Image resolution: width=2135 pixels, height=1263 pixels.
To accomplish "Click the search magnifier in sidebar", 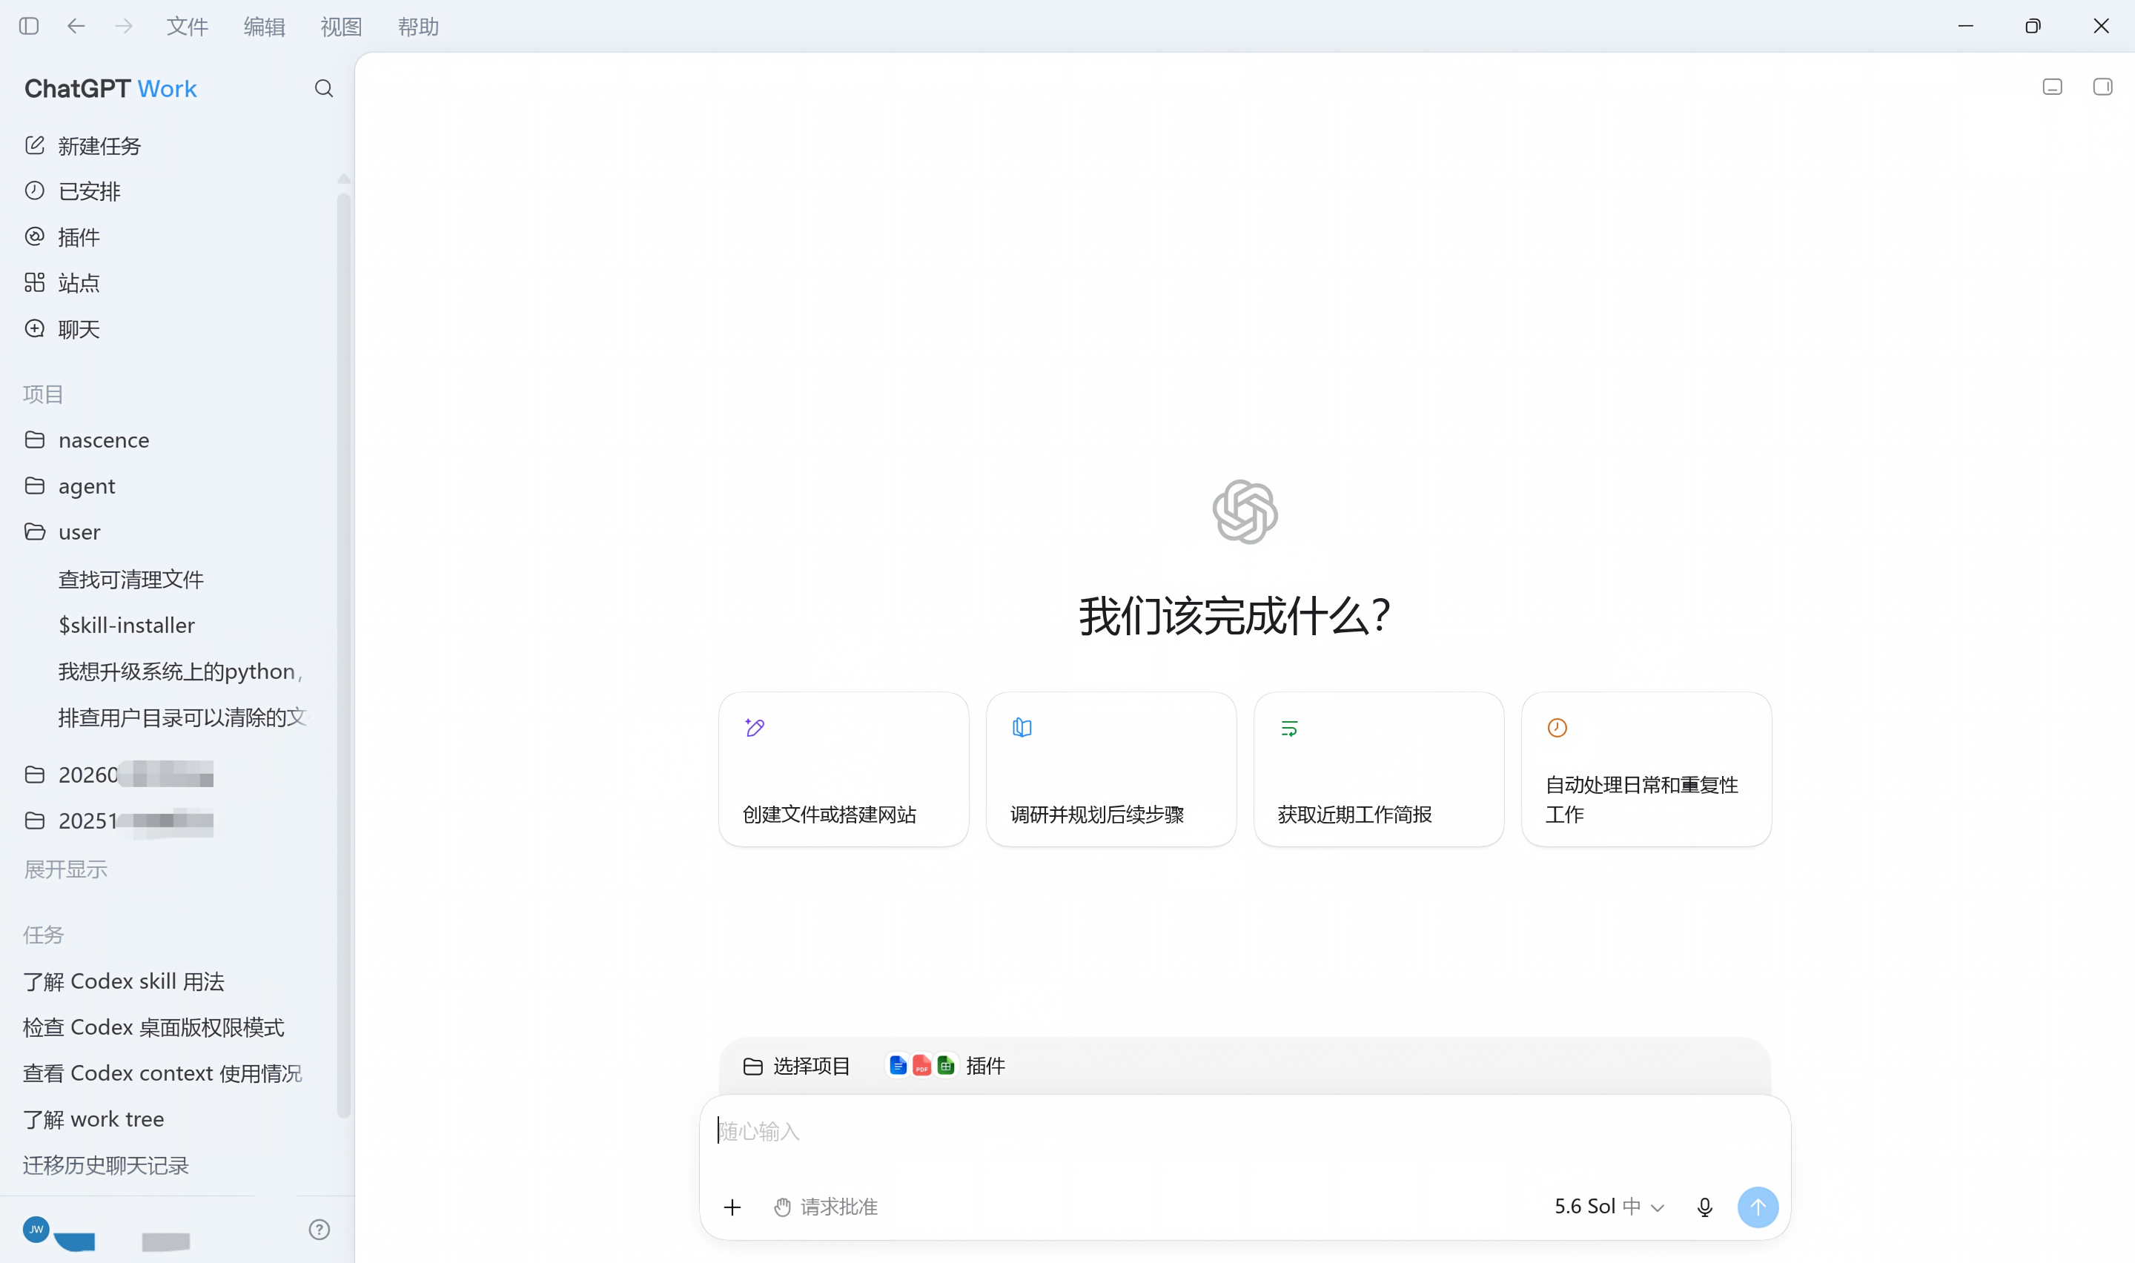I will tap(323, 88).
